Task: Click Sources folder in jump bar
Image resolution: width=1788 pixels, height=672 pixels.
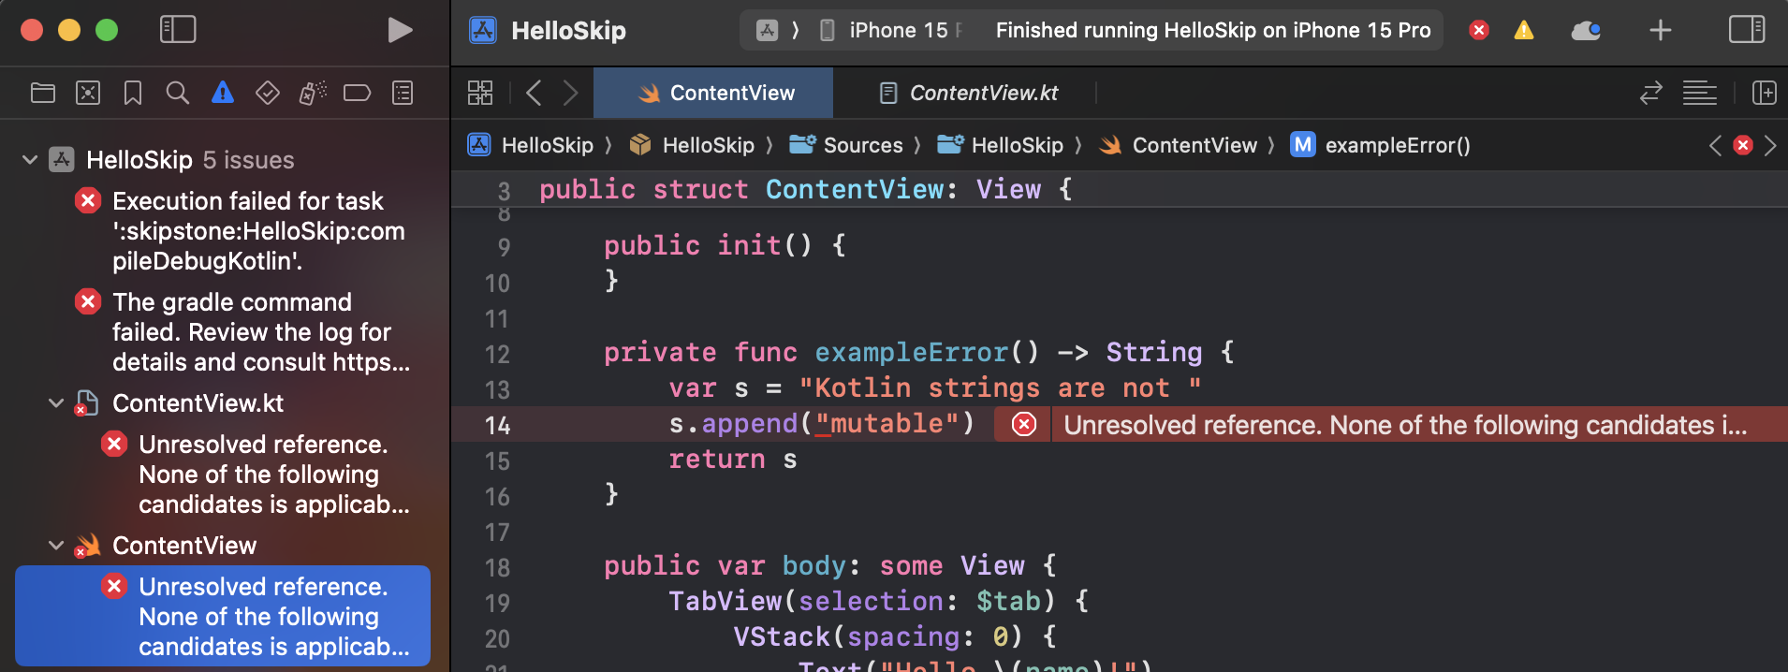Action: (846, 145)
